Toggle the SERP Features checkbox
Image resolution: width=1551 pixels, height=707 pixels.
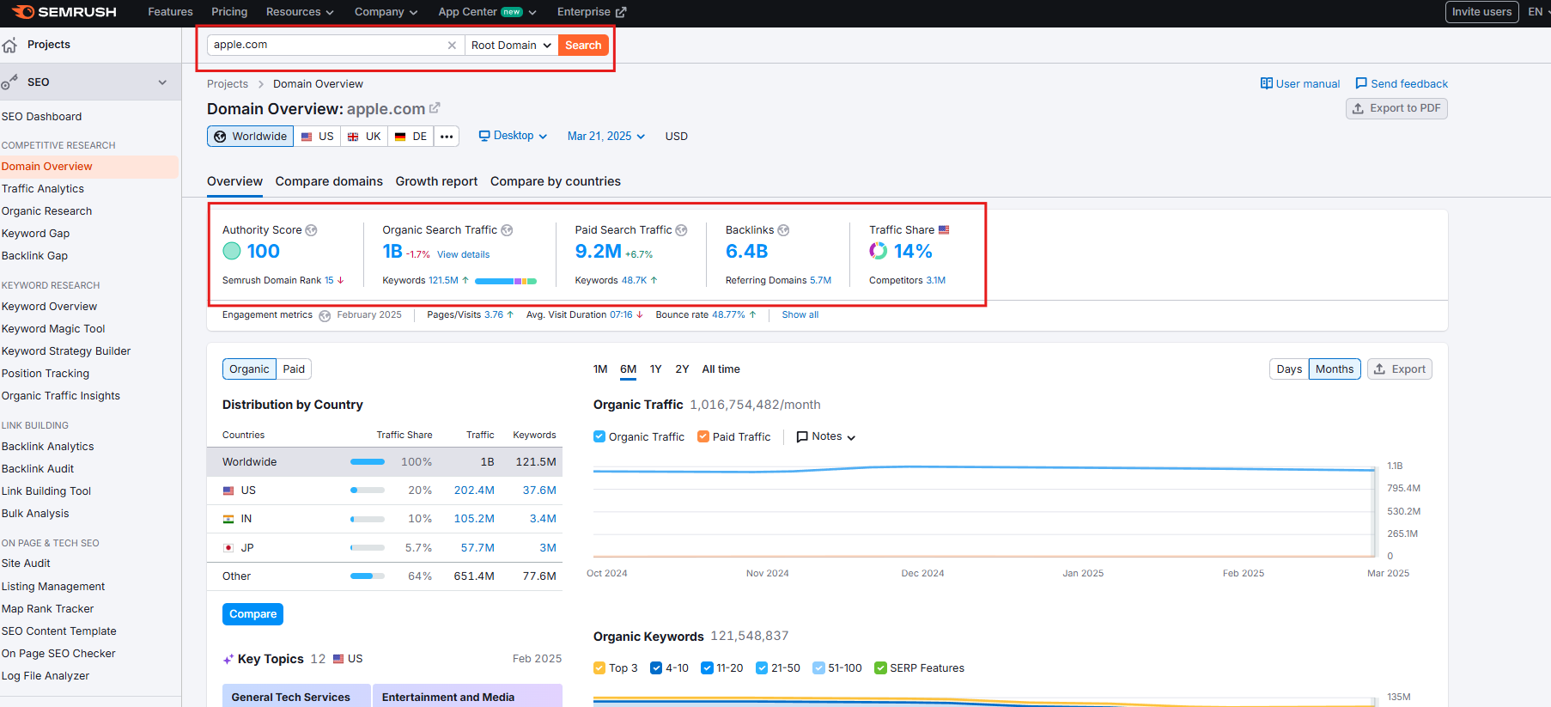[880, 667]
